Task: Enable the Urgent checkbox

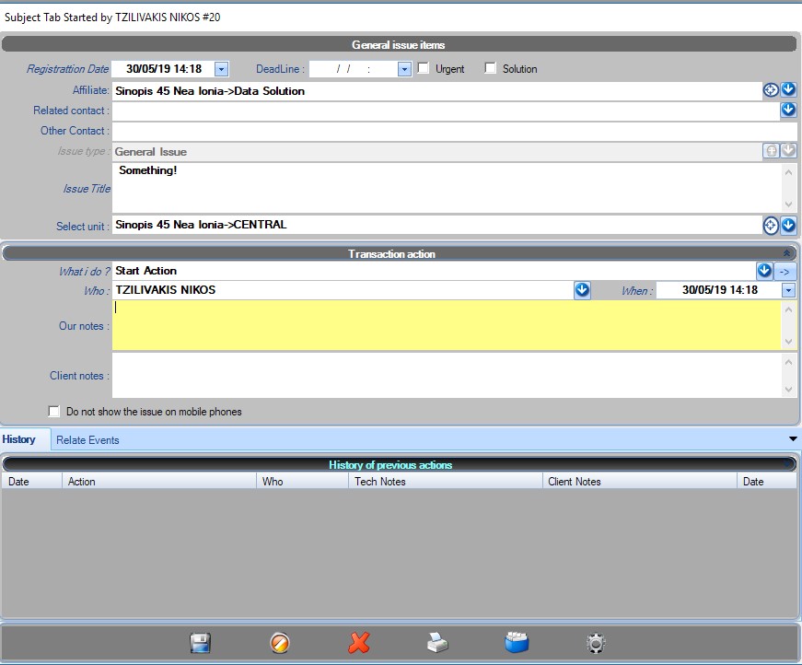Action: click(x=424, y=68)
